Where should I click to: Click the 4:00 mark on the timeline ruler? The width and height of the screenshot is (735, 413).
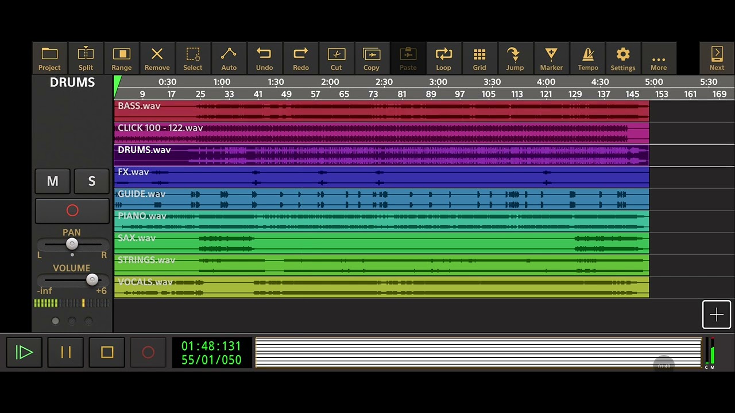click(x=546, y=82)
